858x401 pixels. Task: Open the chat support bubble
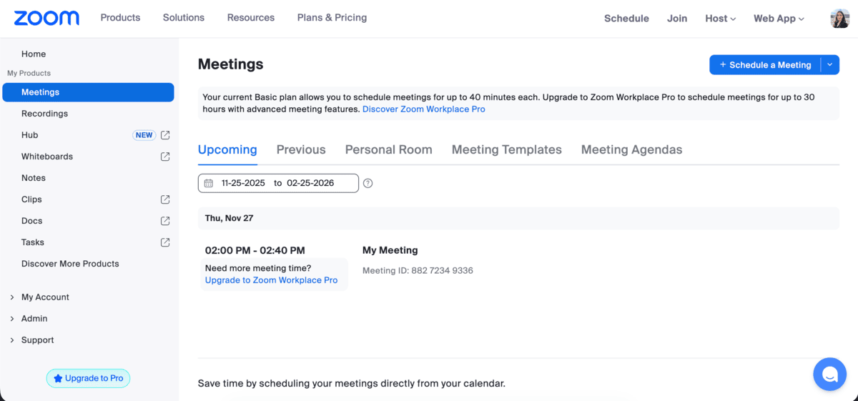pyautogui.click(x=830, y=374)
